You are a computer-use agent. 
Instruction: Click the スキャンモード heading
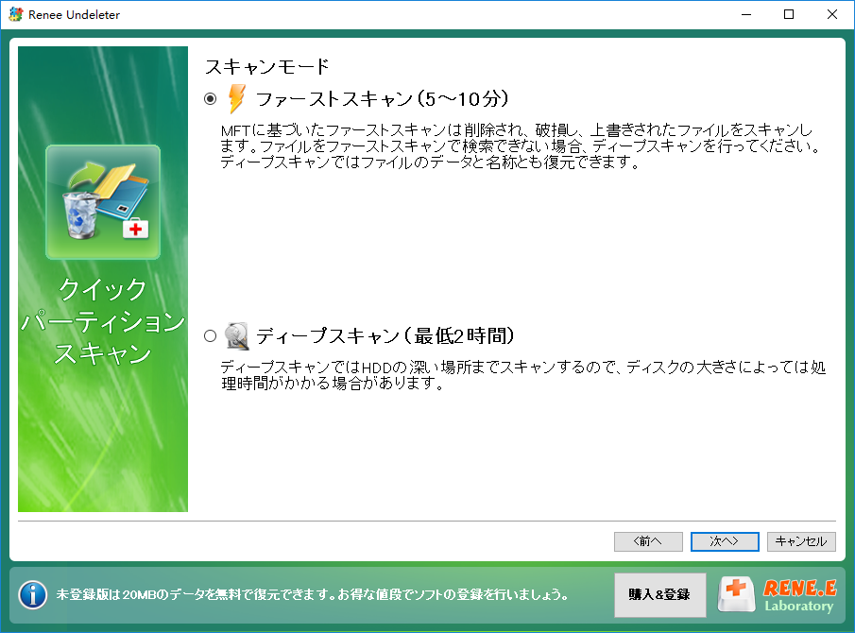(x=267, y=66)
